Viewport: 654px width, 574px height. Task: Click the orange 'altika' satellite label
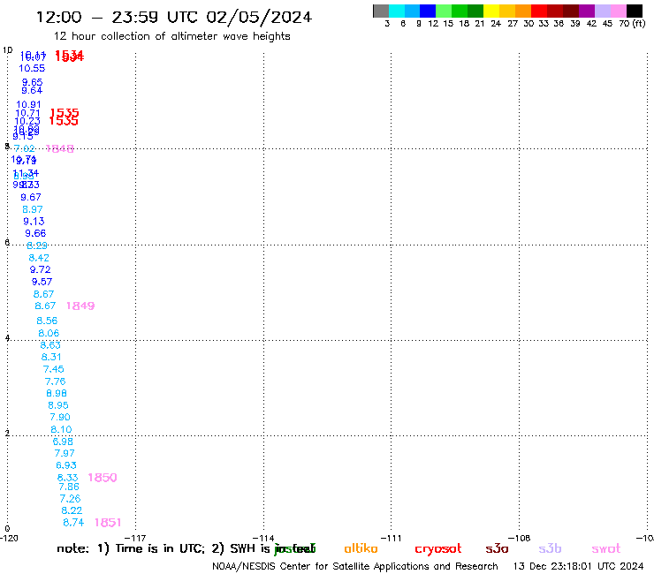tap(361, 548)
